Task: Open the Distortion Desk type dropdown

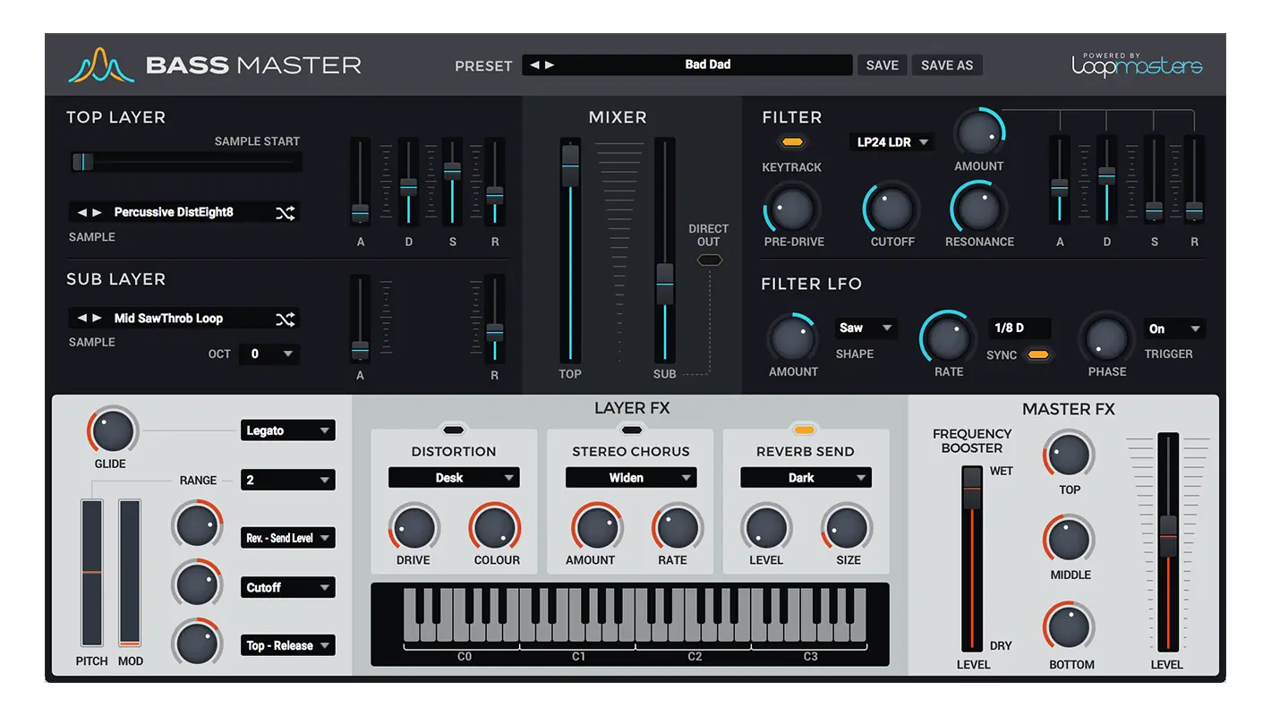Action: coord(453,478)
